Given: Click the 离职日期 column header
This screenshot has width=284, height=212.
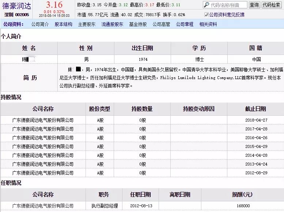Looking at the screenshot, I should tap(180, 194).
